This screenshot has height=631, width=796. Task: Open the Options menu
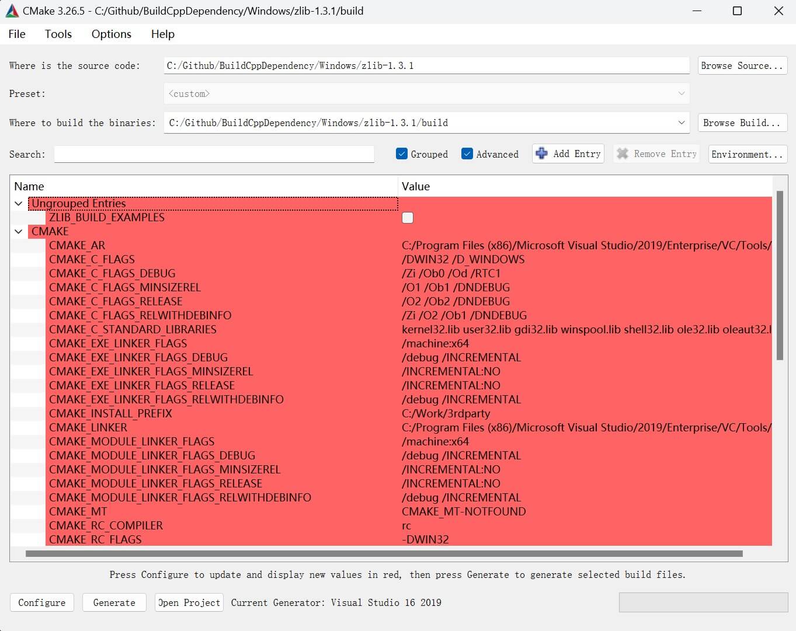[112, 34]
